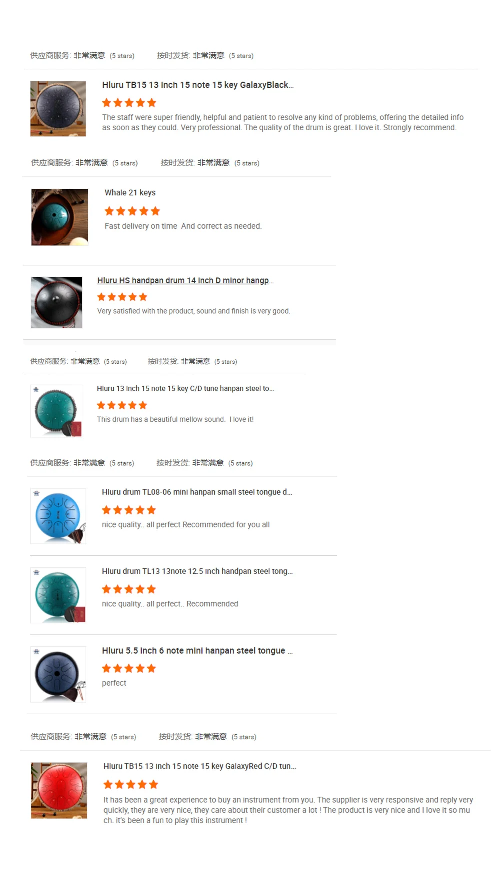Click the green TL13 drum thumbnail
495x872 pixels.
(x=58, y=595)
